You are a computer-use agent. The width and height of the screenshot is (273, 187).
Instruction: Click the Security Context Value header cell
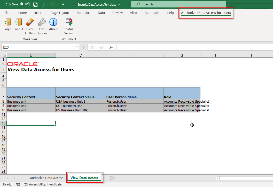point(81,93)
